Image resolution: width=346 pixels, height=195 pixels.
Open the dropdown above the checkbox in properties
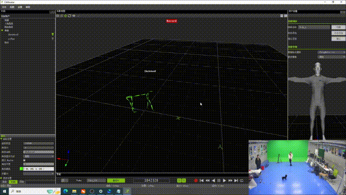click(38, 156)
